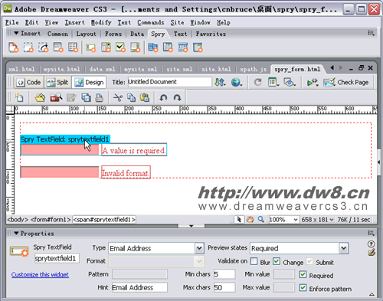Click the Refresh Design View icon
This screenshot has height=301, width=383.
(258, 82)
